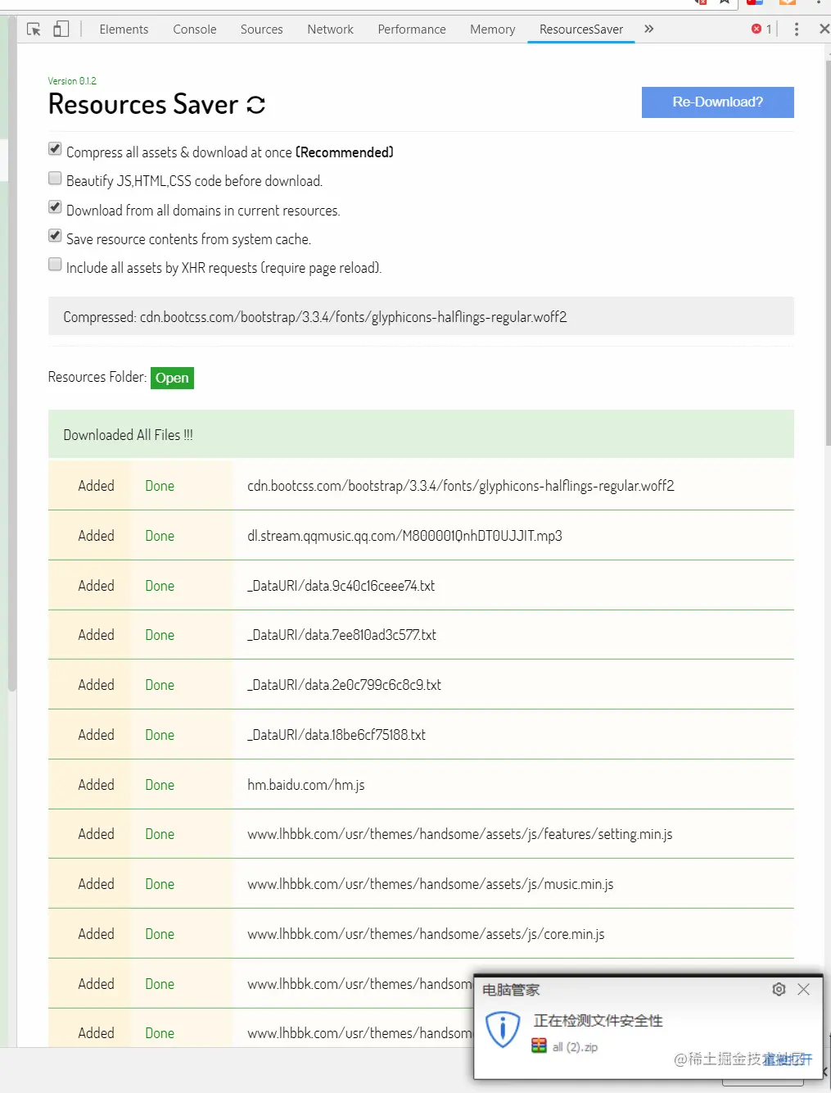Screen dimensions: 831x1093
Task: Click the Compressed status line text
Action: 314,317
